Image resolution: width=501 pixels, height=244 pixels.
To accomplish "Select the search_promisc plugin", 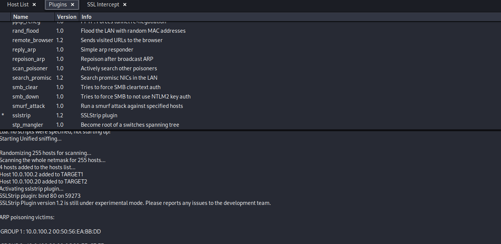I will click(x=32, y=78).
